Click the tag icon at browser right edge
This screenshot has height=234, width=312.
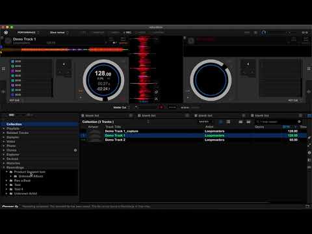pyautogui.click(x=309, y=138)
